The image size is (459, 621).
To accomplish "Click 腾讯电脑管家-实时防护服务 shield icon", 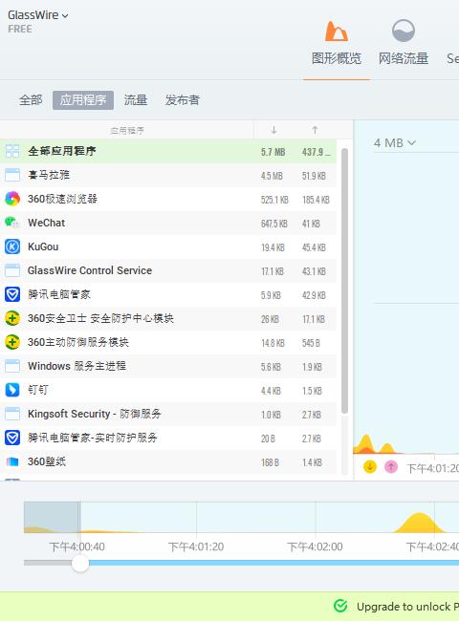I will point(12,438).
